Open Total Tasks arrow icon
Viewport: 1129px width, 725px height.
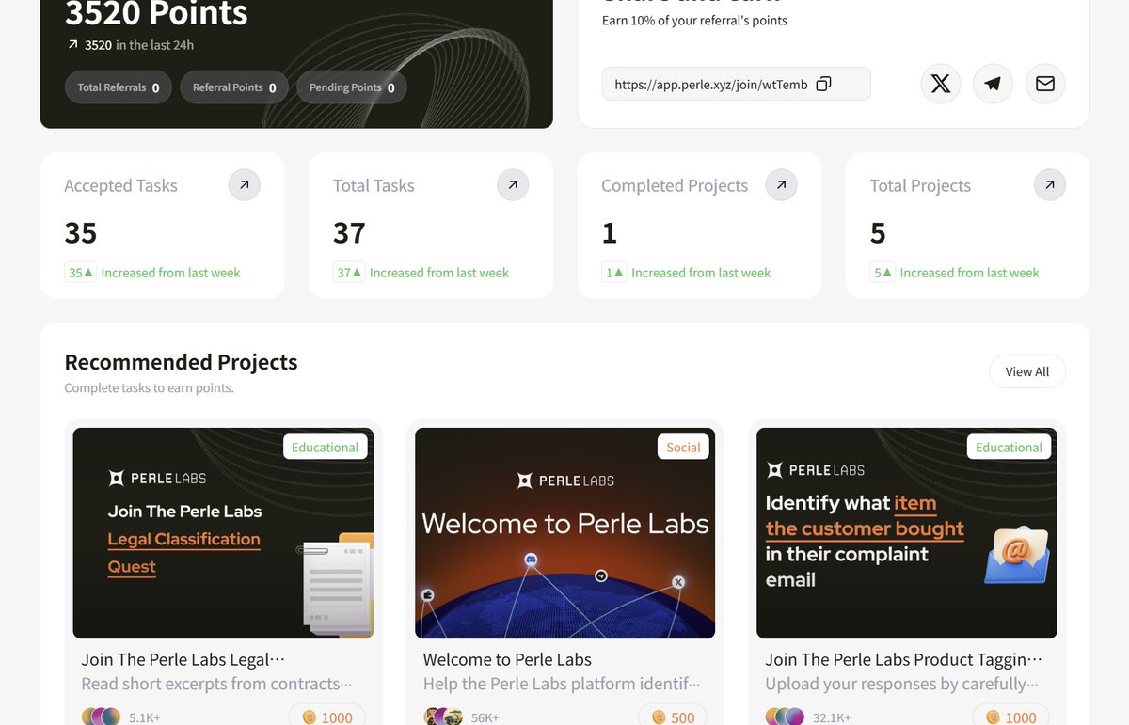point(513,185)
